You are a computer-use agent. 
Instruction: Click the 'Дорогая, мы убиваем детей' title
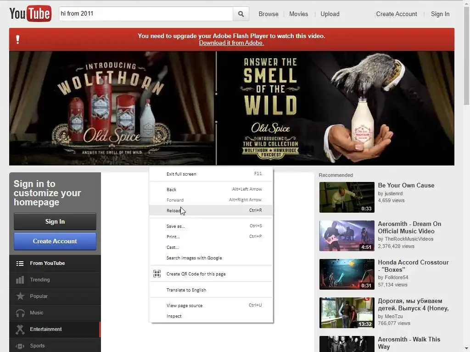point(413,304)
